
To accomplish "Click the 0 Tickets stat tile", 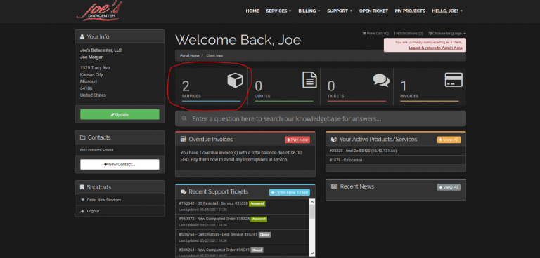I will (x=356, y=86).
